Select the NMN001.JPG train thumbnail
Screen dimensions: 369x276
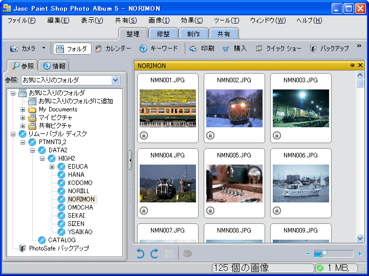[168, 108]
